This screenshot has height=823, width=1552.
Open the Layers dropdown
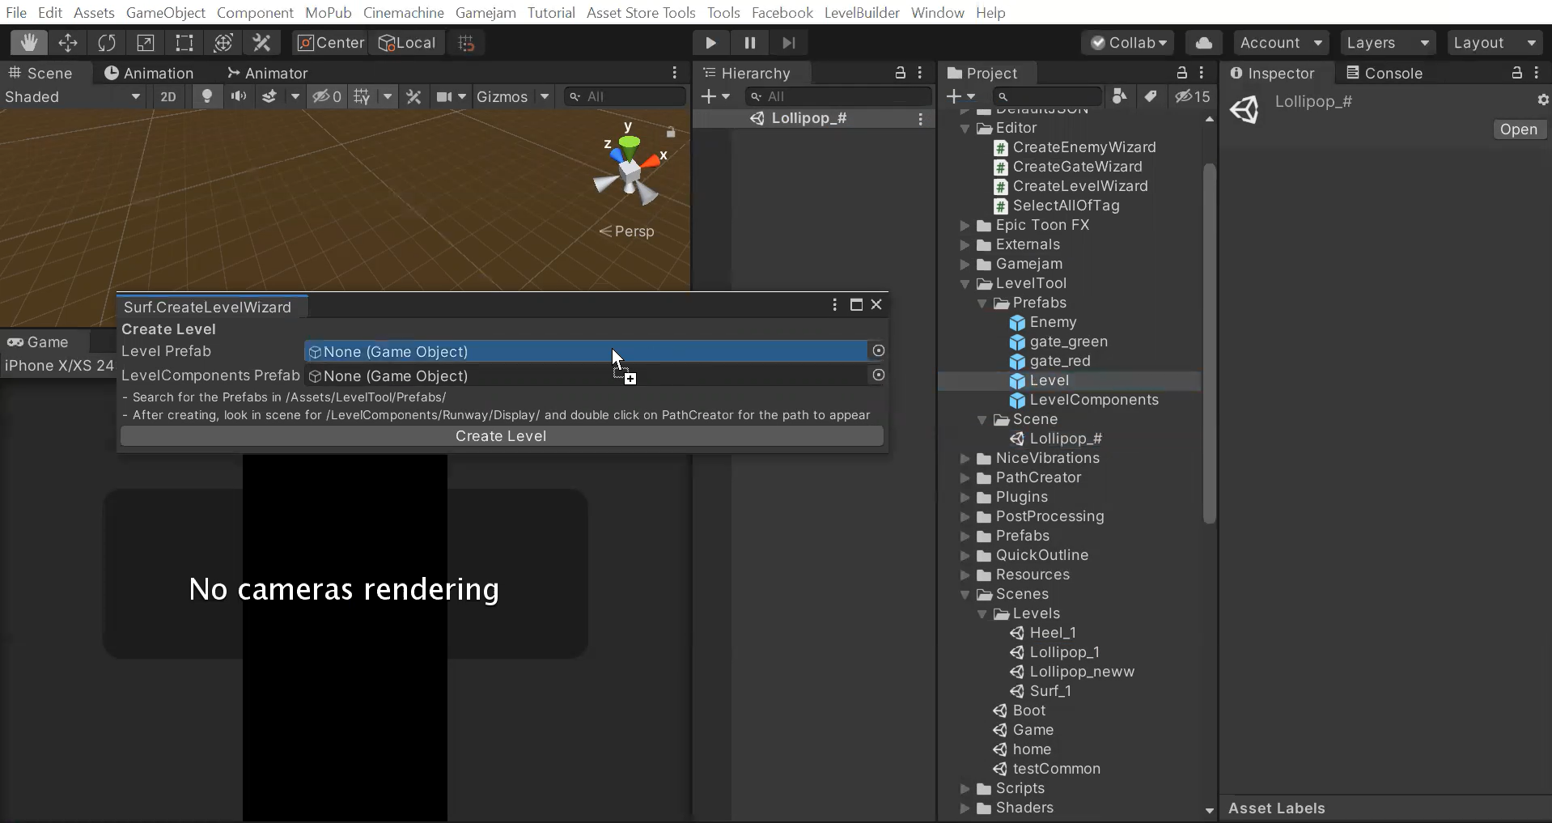1387,43
